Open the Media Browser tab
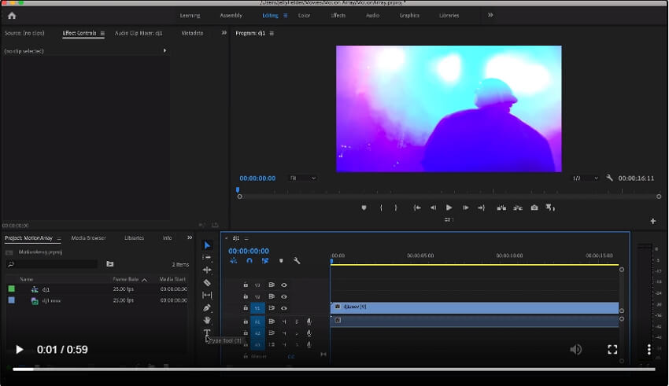 pyautogui.click(x=88, y=237)
